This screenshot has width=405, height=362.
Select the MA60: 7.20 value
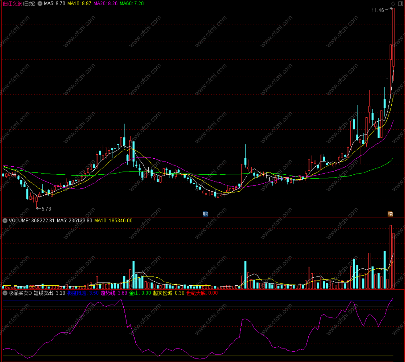(x=132, y=3)
